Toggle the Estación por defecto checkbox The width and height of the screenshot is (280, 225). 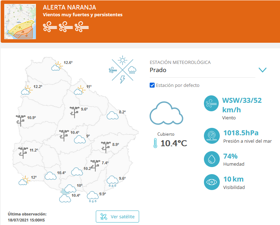[152, 85]
